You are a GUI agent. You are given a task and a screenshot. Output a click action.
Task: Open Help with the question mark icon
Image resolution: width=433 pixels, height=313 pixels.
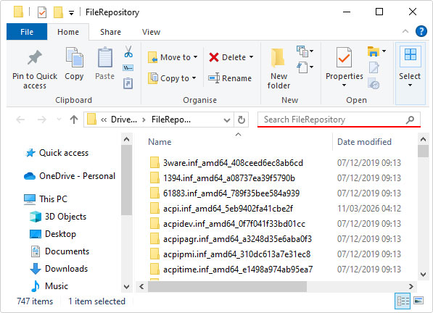[x=421, y=31]
